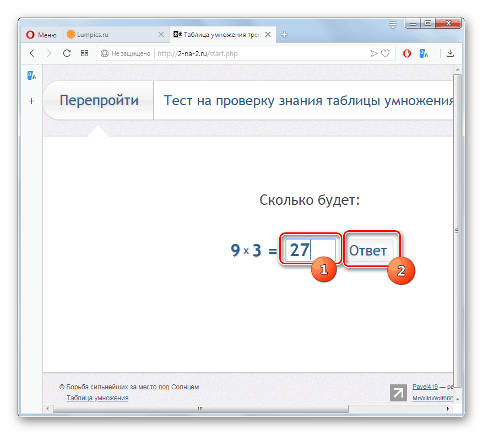Image resolution: width=483 pixels, height=435 pixels.
Task: Click the Сколько будет: text
Action: point(310,200)
